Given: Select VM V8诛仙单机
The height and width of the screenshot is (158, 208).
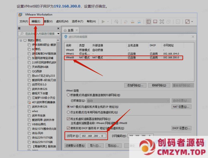Looking at the screenshot, I should coord(37,124).
